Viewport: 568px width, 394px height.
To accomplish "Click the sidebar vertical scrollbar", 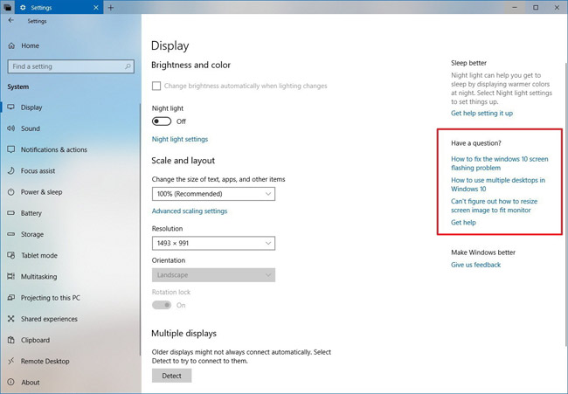I will pos(140,229).
